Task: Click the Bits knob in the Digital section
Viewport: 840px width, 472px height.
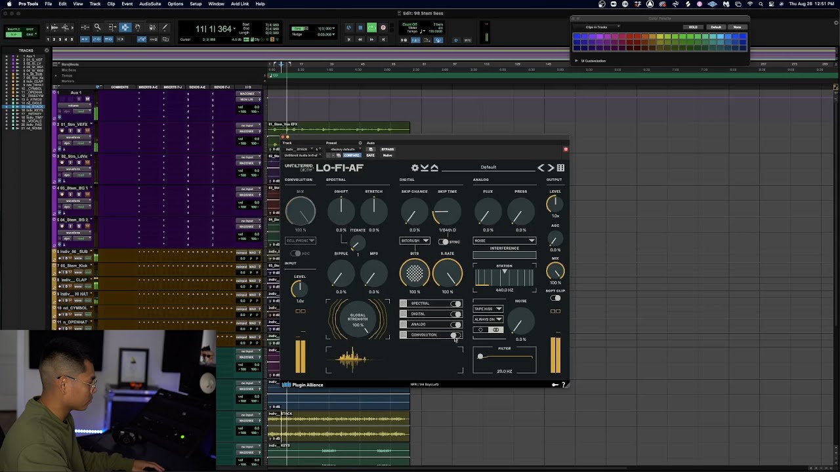Action: (x=415, y=273)
